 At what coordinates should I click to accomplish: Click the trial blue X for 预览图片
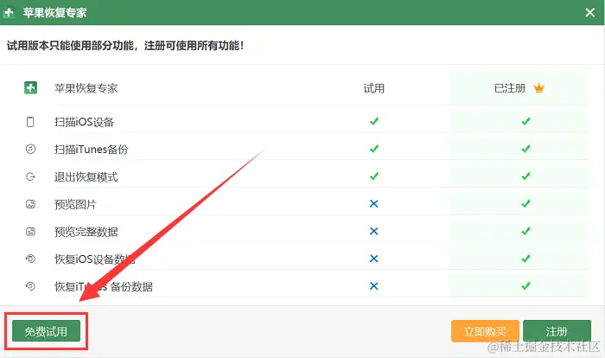click(x=373, y=203)
